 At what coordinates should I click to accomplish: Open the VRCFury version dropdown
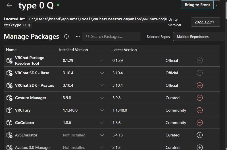[102, 110]
